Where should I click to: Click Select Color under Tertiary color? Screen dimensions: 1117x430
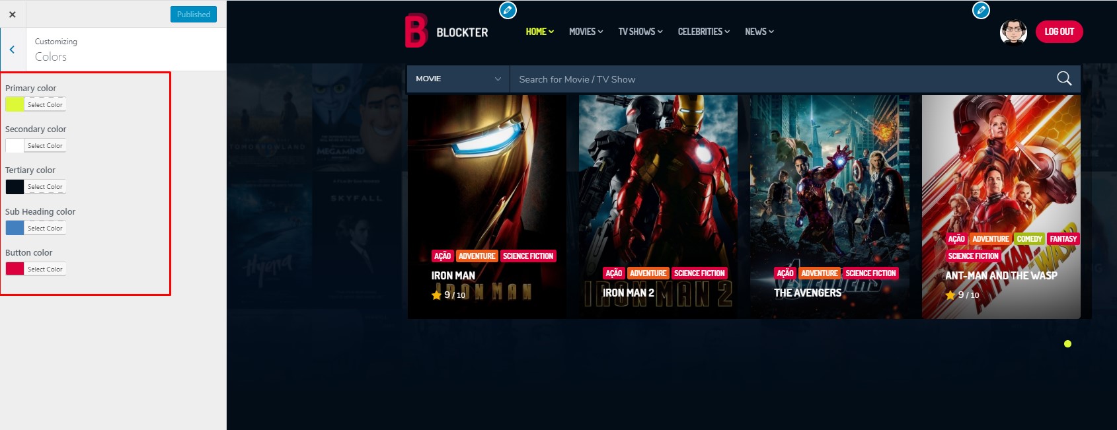45,186
